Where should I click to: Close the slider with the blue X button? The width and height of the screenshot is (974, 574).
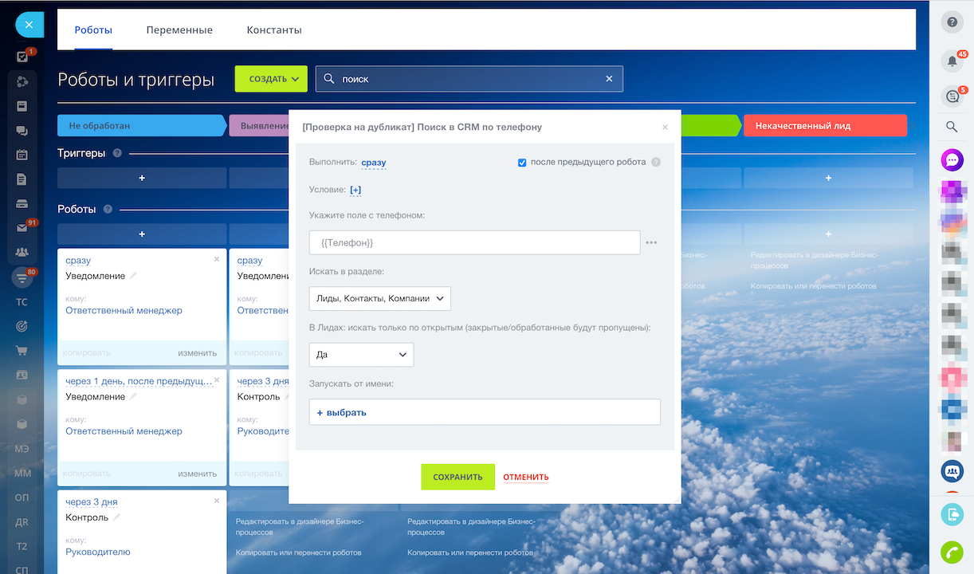(29, 25)
